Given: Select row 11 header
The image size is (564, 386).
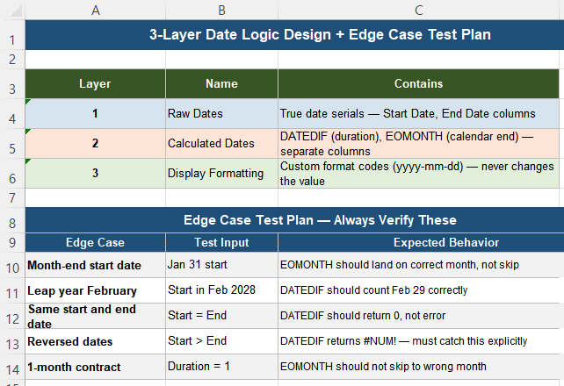Looking at the screenshot, I should pyautogui.click(x=12, y=290).
